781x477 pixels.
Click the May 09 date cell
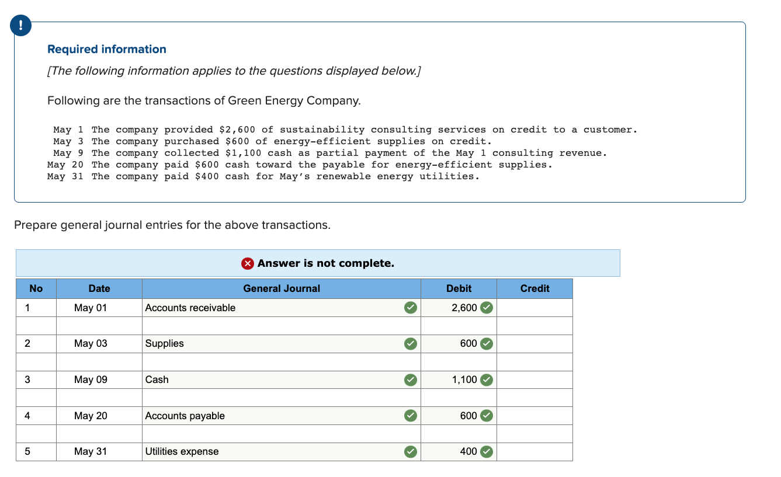[x=99, y=380]
